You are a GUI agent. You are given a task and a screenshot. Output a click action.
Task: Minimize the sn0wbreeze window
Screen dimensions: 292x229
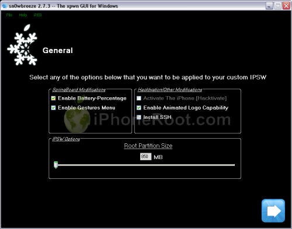pyautogui.click(x=269, y=6)
